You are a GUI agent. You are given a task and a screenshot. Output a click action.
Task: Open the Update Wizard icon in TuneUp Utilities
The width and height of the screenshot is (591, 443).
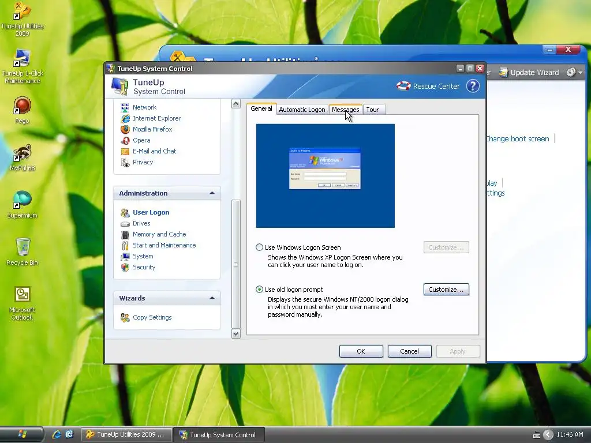(x=503, y=72)
